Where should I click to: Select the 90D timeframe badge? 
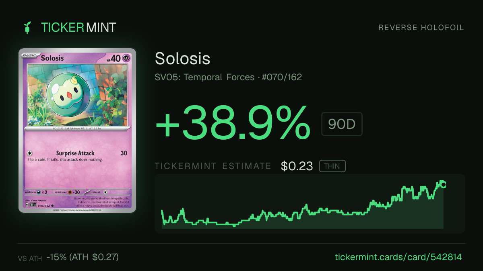(x=342, y=124)
